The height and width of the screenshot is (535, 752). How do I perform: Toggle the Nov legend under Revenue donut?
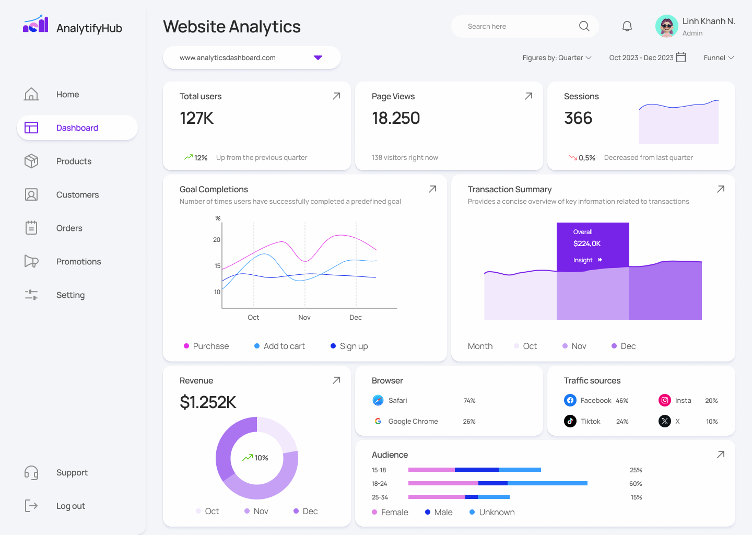[x=256, y=511]
